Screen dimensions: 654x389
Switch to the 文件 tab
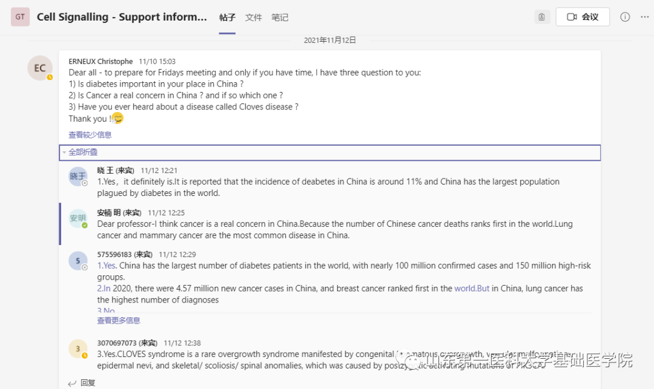254,18
